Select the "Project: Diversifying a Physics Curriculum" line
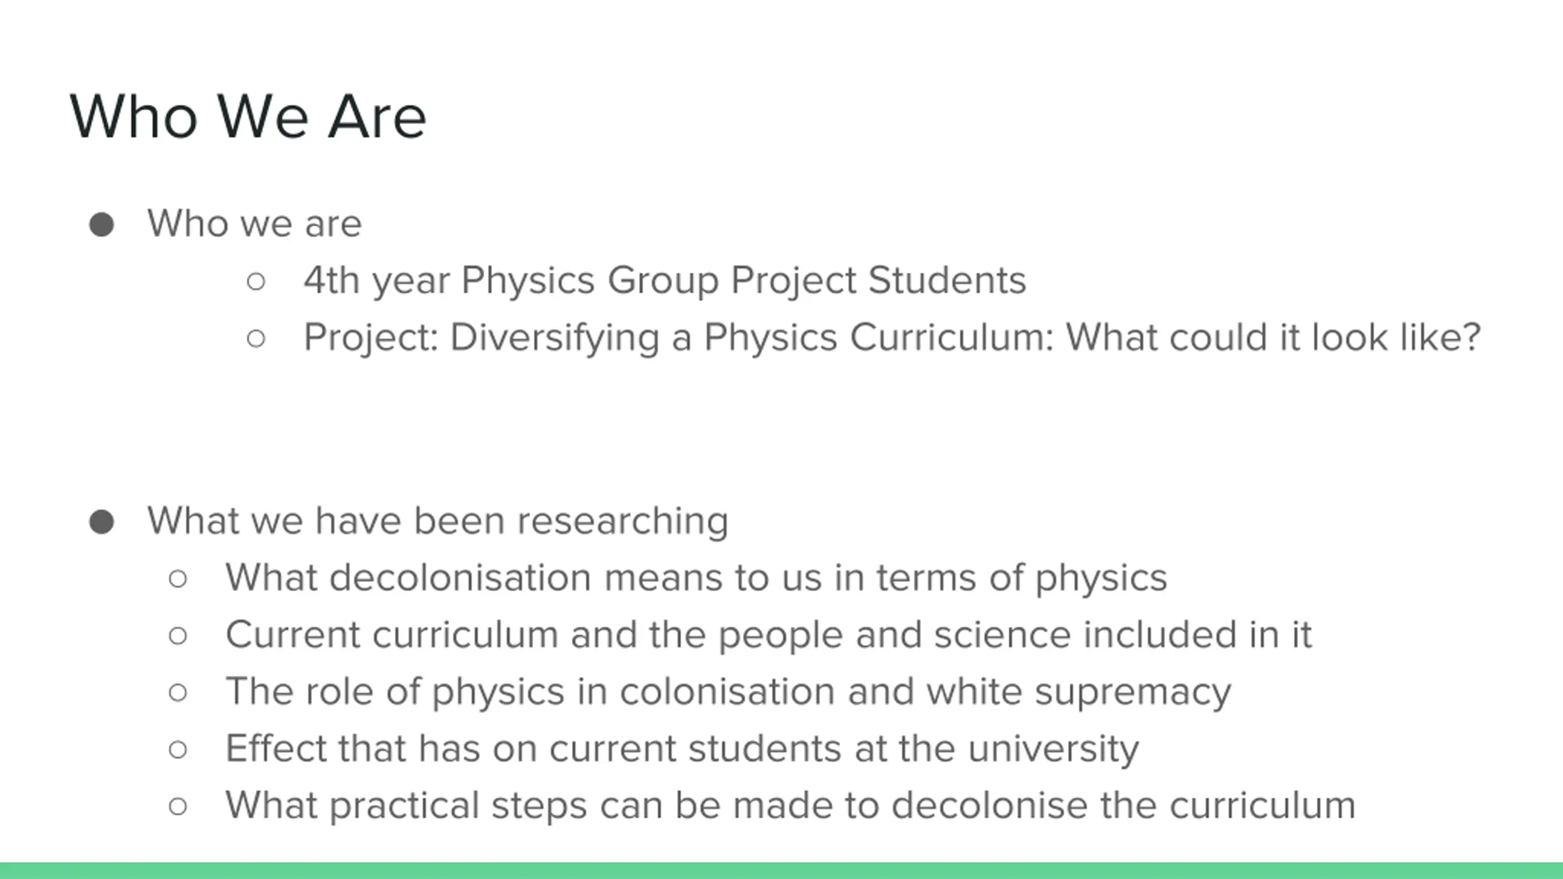The height and width of the screenshot is (879, 1563). coord(892,337)
